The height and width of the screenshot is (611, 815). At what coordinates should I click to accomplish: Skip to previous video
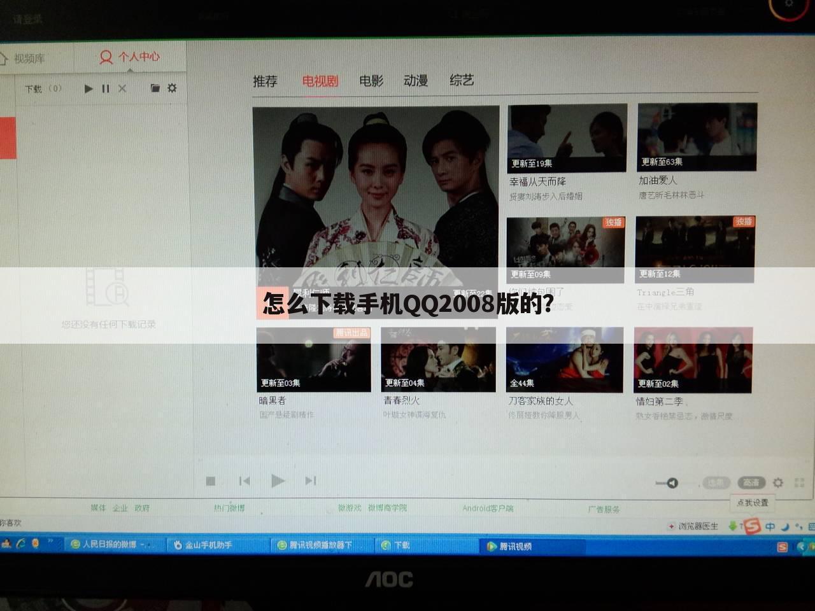(244, 481)
